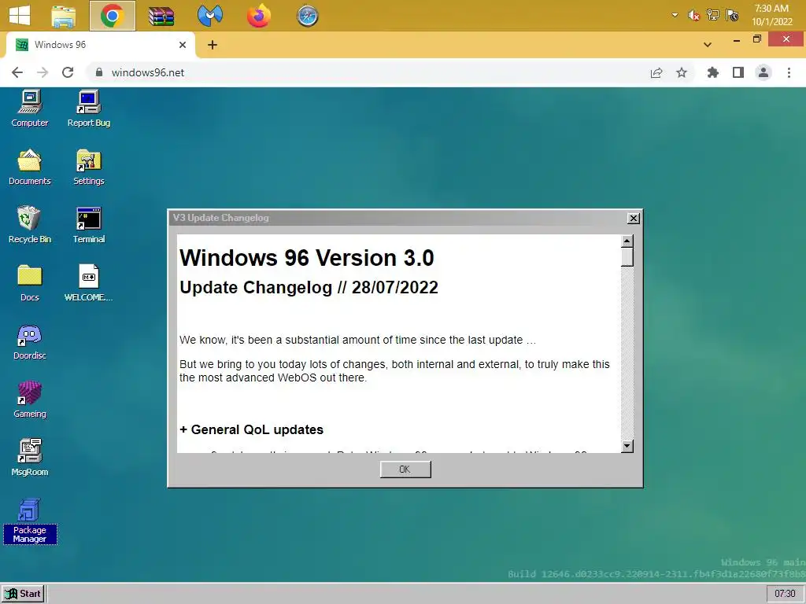Launch the MsgRoom app icon
Image resolution: width=806 pixels, height=604 pixels.
(x=29, y=458)
